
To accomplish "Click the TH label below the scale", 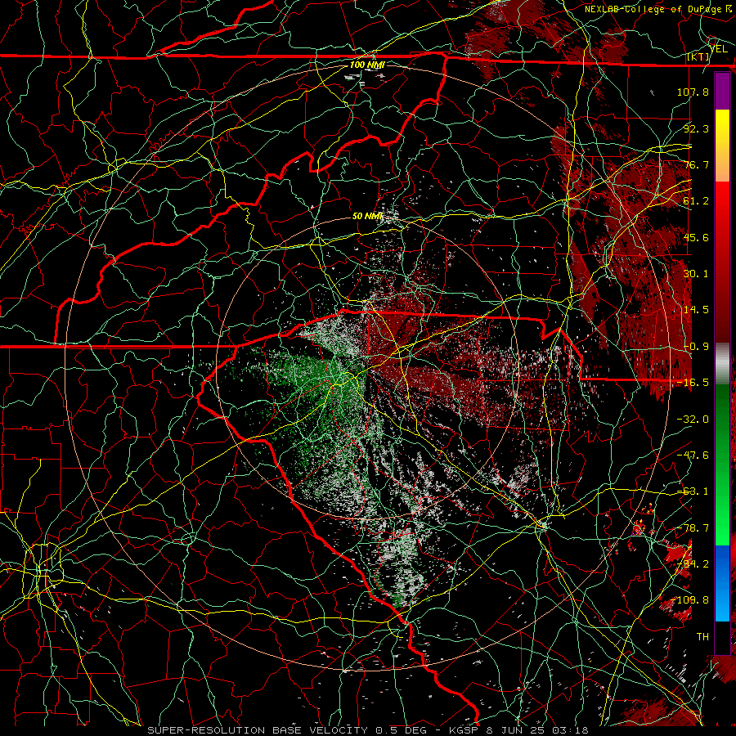I will [702, 636].
